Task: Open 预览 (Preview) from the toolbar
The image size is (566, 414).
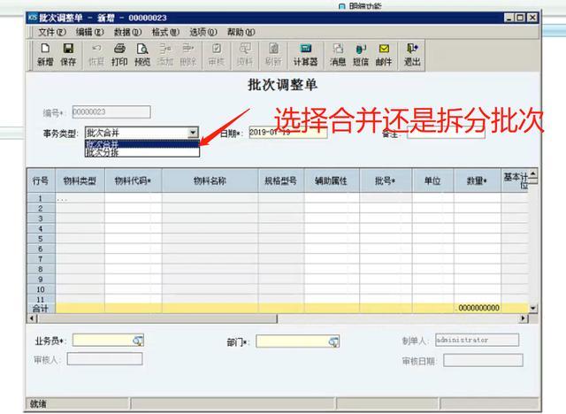Action: 142,55
